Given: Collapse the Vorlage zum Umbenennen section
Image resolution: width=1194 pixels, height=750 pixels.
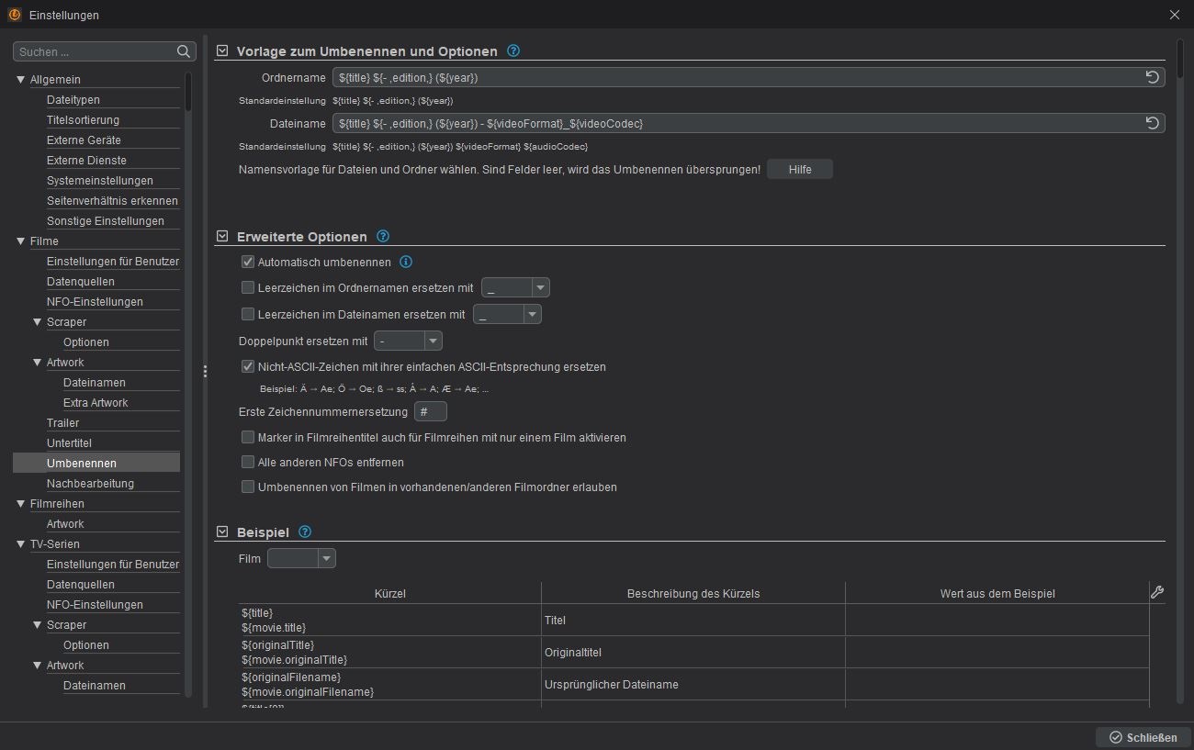Looking at the screenshot, I should coord(221,51).
